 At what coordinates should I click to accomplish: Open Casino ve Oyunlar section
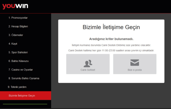[20, 70]
